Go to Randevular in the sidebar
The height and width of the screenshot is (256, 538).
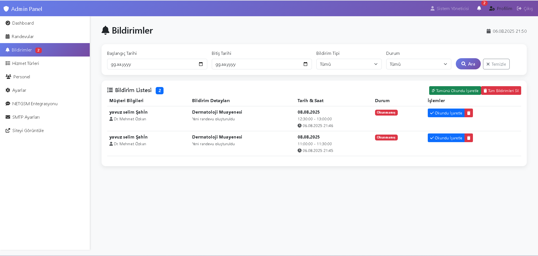tap(22, 37)
